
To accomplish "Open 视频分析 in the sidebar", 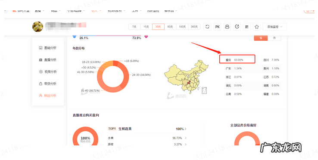I will point(48,72).
